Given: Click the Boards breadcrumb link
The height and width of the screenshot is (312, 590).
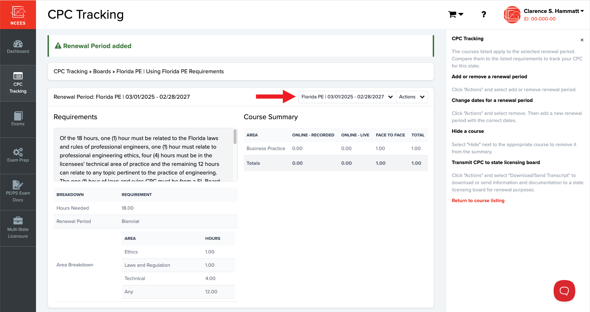Looking at the screenshot, I should (102, 71).
